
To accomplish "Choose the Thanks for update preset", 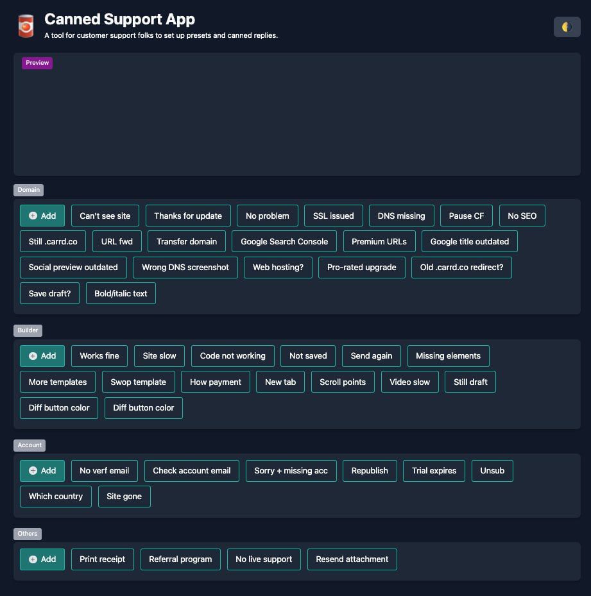I will pos(188,216).
